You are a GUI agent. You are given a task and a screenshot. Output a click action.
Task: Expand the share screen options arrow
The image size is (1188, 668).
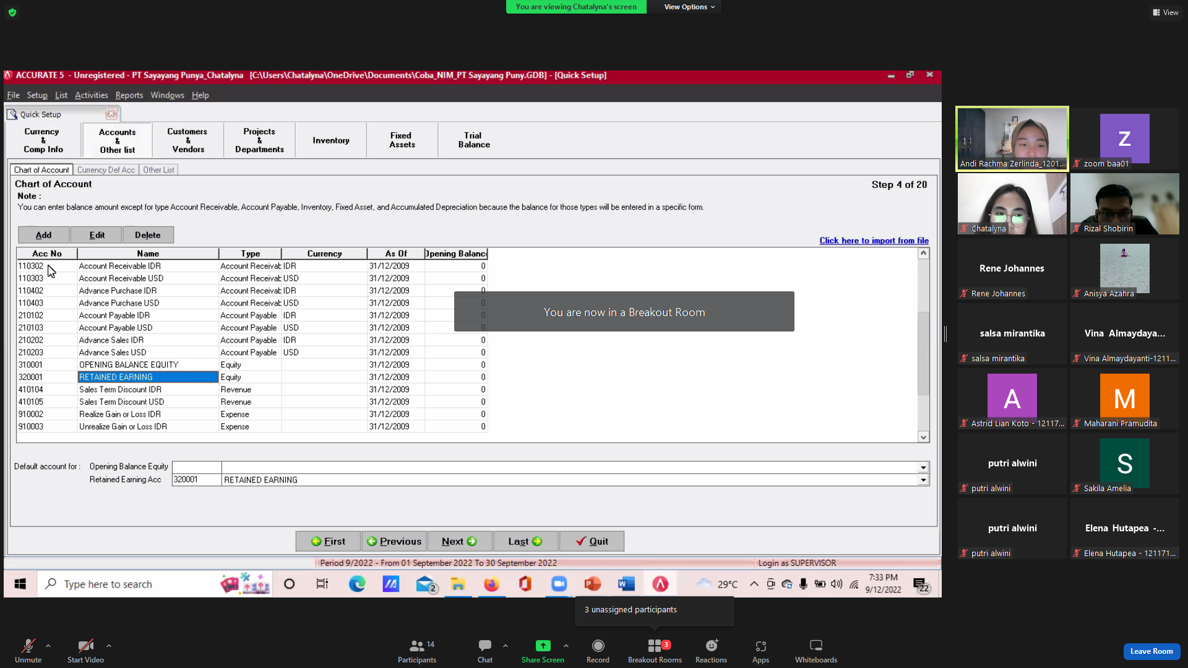click(566, 646)
